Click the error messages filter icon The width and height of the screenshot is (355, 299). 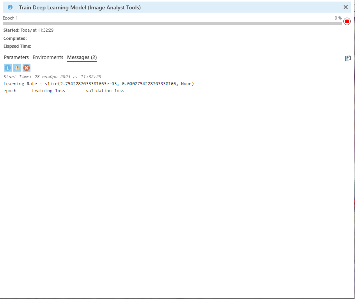pos(26,68)
